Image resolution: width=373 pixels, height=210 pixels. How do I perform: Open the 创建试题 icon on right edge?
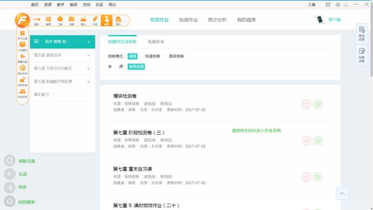(362, 55)
